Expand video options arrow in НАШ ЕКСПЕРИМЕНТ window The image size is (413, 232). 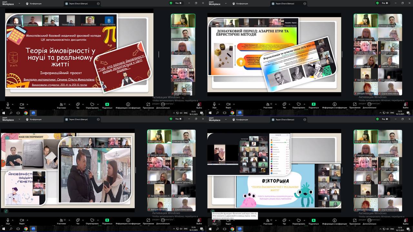point(27,220)
